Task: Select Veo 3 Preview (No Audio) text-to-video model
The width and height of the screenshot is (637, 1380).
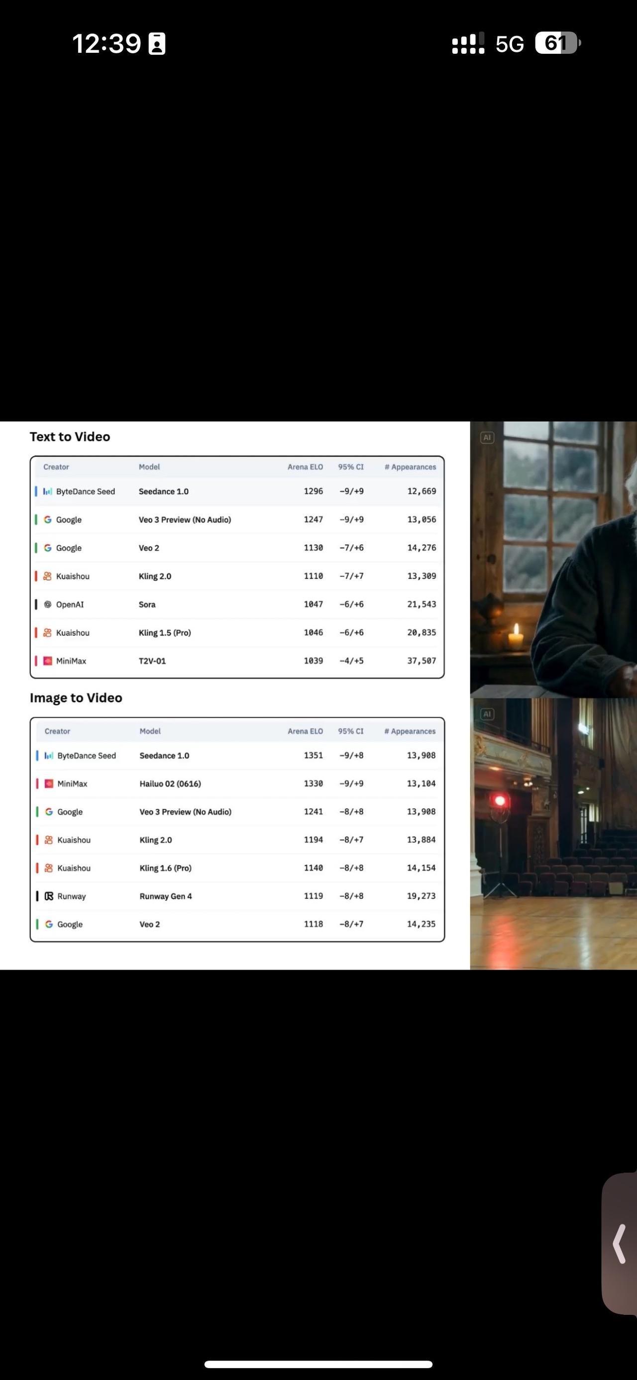Action: (x=185, y=520)
